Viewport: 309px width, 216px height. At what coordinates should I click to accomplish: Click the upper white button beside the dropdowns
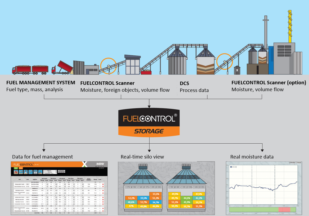pyautogui.click(x=61, y=171)
